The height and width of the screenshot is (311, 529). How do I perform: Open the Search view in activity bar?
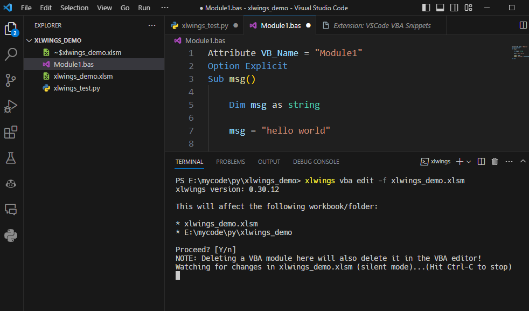point(11,54)
